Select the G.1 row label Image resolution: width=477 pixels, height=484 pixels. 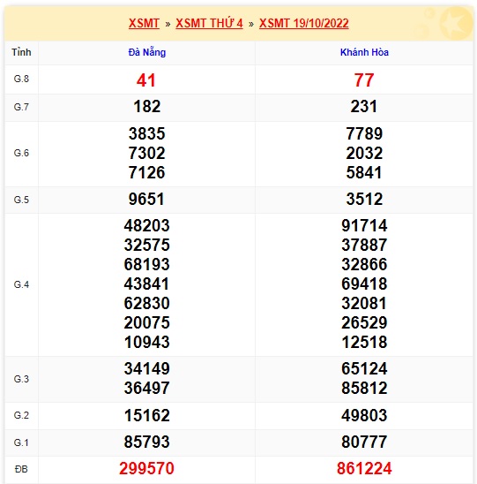[x=21, y=442]
